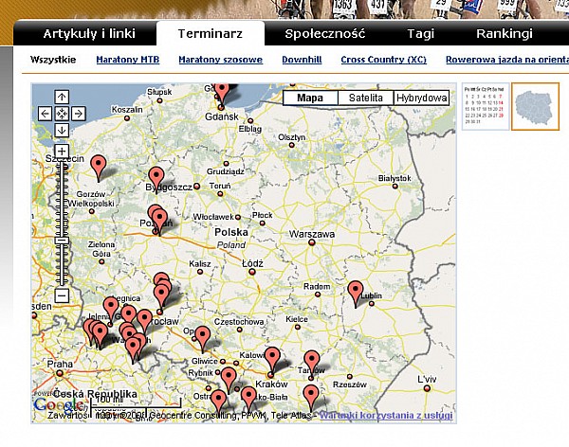Open Cross Country (XC) category
The height and width of the screenshot is (447, 569).
click(x=383, y=60)
